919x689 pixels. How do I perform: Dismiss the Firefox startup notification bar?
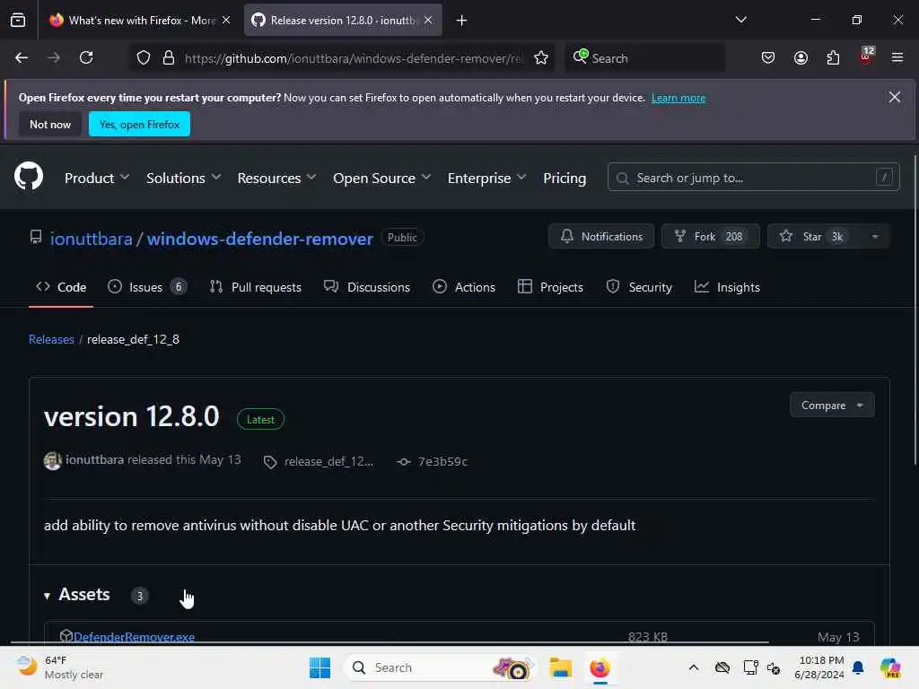895,97
